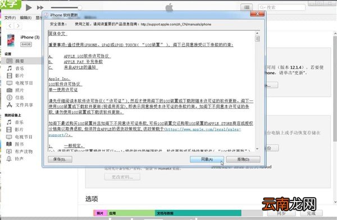337x220 pixels.
Task: Go back with the left arrow
Action: (10, 26)
